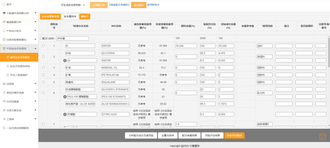Click the 删除行 button
This screenshot has height=148, width=330.
(x=85, y=16)
